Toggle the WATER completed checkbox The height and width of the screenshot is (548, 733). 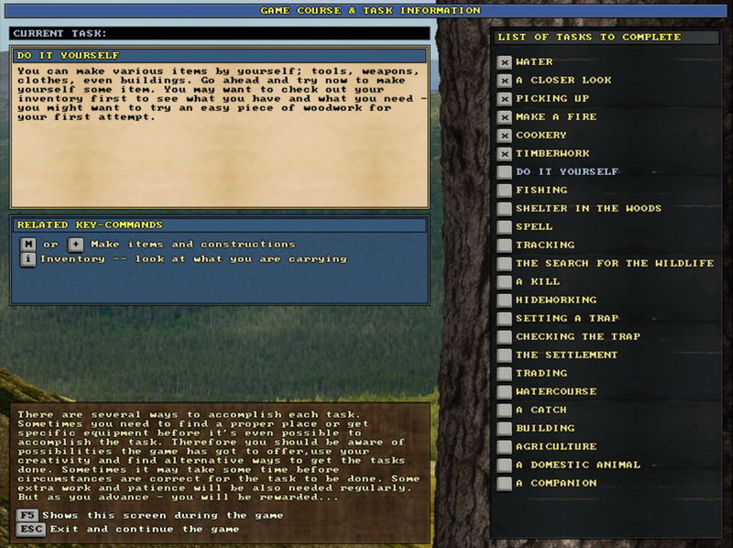tap(502, 61)
